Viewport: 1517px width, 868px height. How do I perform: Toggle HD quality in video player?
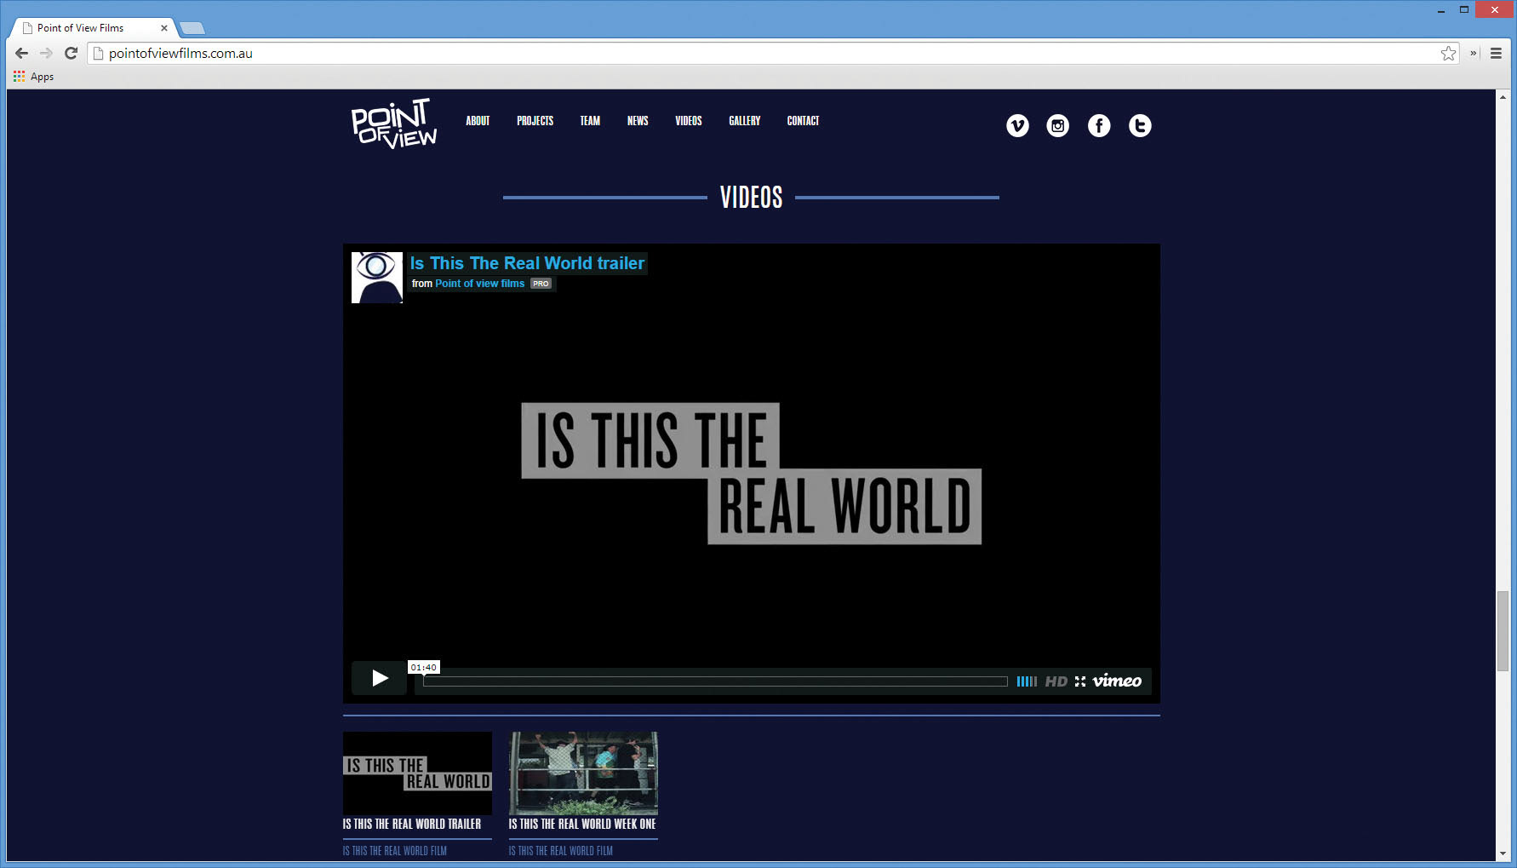tap(1056, 681)
